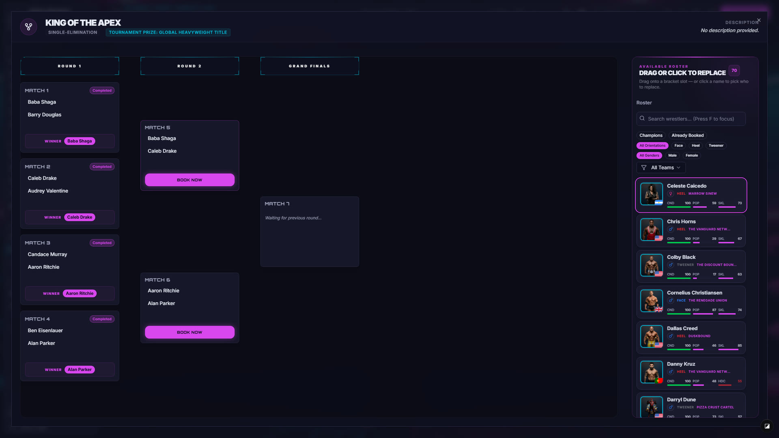The image size is (779, 438).
Task: Click Chris Horns' male gender icon
Action: coord(671,229)
